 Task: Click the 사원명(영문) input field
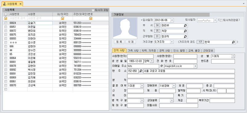pos(185,56)
